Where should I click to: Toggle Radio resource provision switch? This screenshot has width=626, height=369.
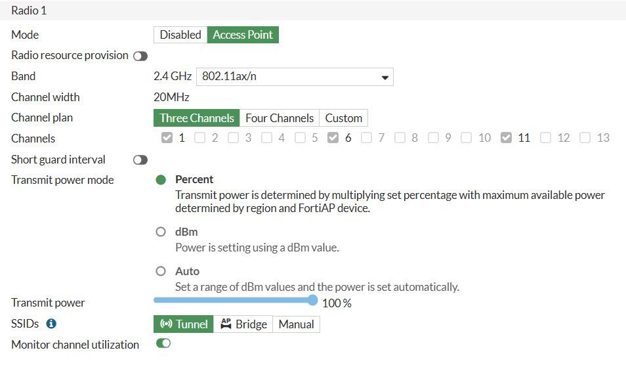pos(140,56)
